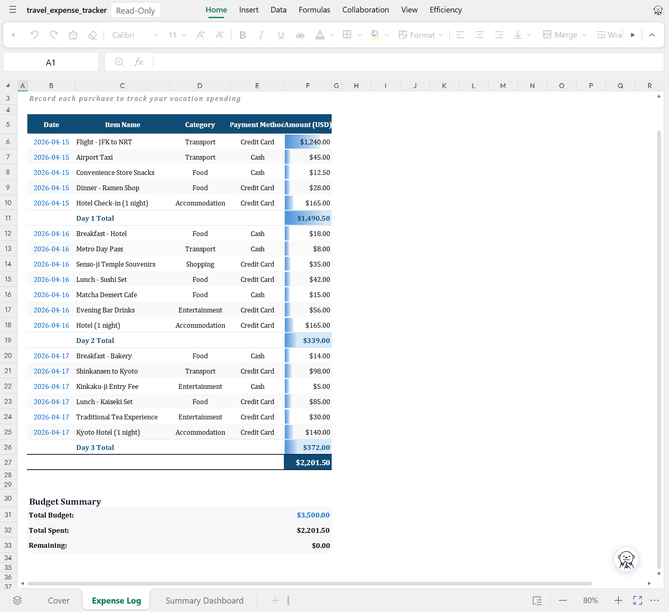Screen dimensions: 669x612
Task: Click the Undo icon
Action: click(35, 35)
